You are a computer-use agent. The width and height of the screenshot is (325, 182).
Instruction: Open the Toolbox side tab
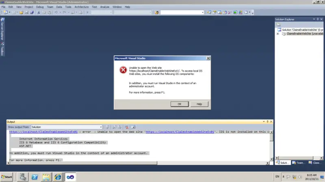(2, 49)
